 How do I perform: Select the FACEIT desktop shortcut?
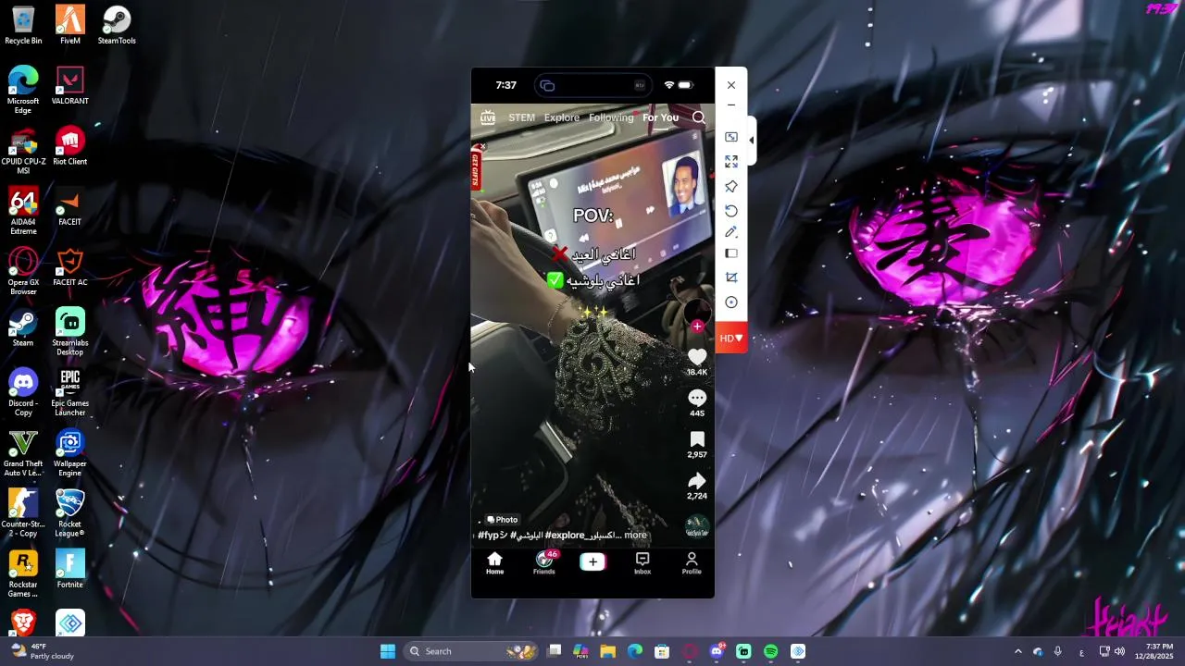tap(69, 207)
